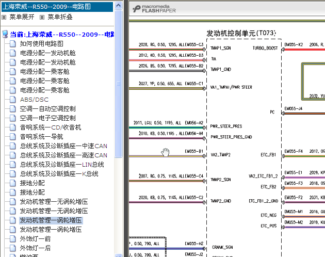Open 音响系统—导航 diagram
Viewport: 325px width, 257px height.
point(41,137)
